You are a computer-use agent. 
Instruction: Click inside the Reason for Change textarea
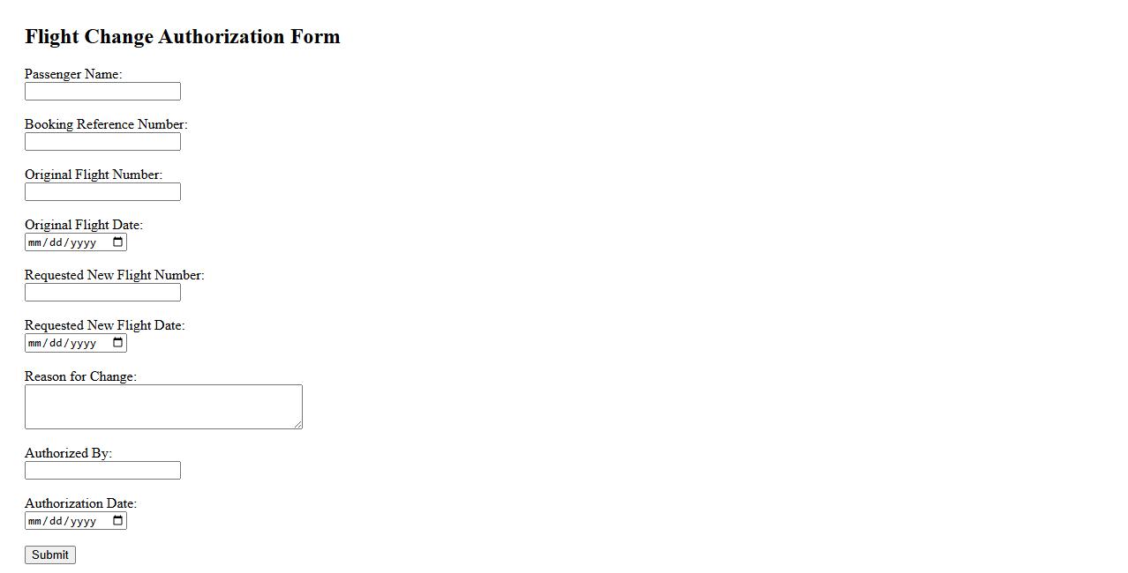(163, 406)
